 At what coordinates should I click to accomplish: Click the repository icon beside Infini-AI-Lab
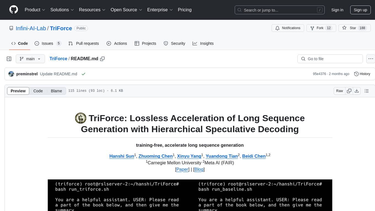[x=11, y=28]
